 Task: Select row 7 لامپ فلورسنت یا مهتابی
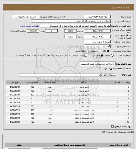click(84, 110)
